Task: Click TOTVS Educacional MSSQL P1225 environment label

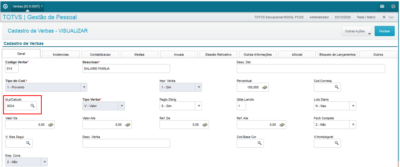Action: click(279, 18)
